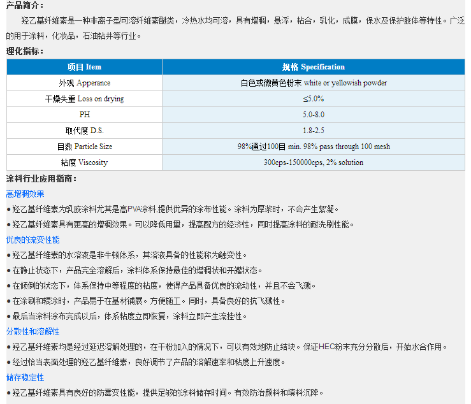Click the 高增稠效果 blue heading link
471x404 pixels.
tap(25, 194)
